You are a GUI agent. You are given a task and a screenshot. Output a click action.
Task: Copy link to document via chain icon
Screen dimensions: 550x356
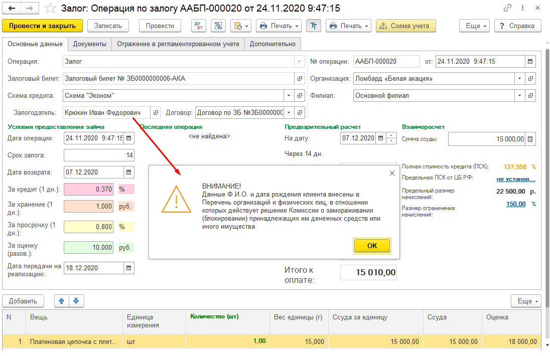(x=507, y=8)
